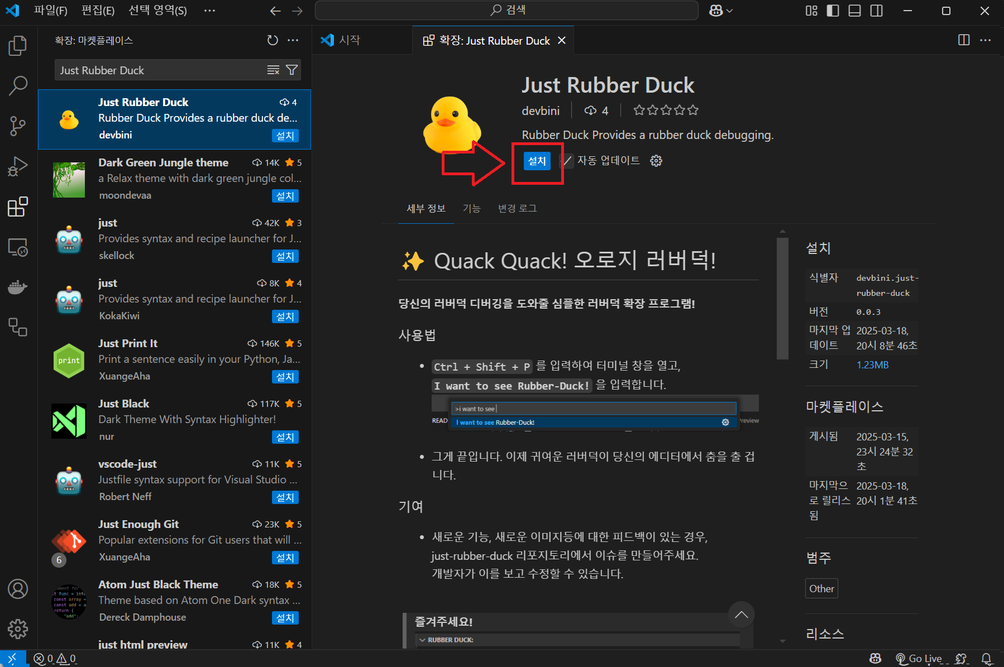Open the Run and Debug view
1004x667 pixels.
18,166
